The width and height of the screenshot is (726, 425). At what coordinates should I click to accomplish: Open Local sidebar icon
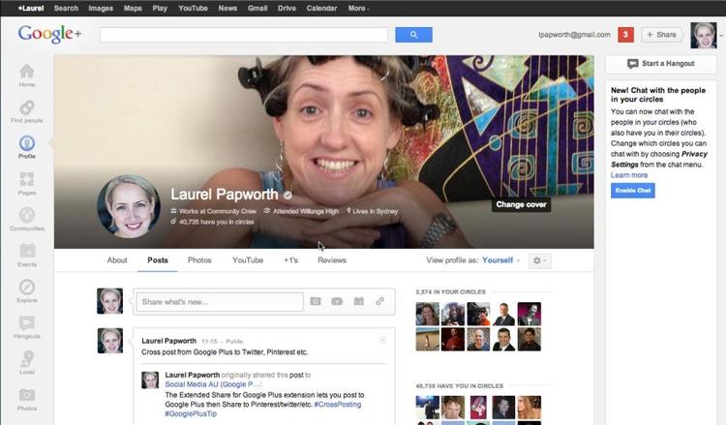click(27, 362)
